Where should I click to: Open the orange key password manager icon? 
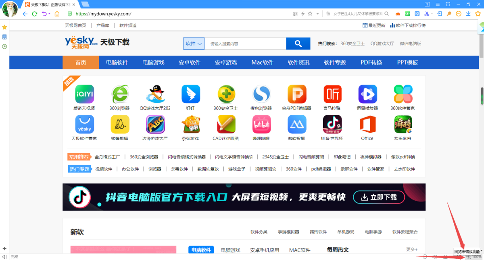[449, 14]
